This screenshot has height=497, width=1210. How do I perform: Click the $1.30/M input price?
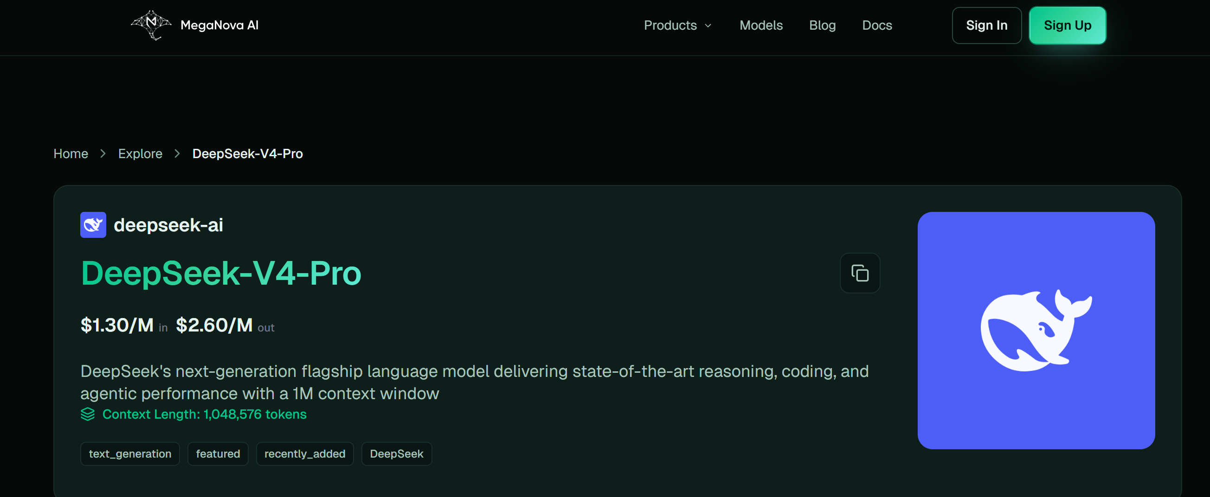click(x=117, y=325)
